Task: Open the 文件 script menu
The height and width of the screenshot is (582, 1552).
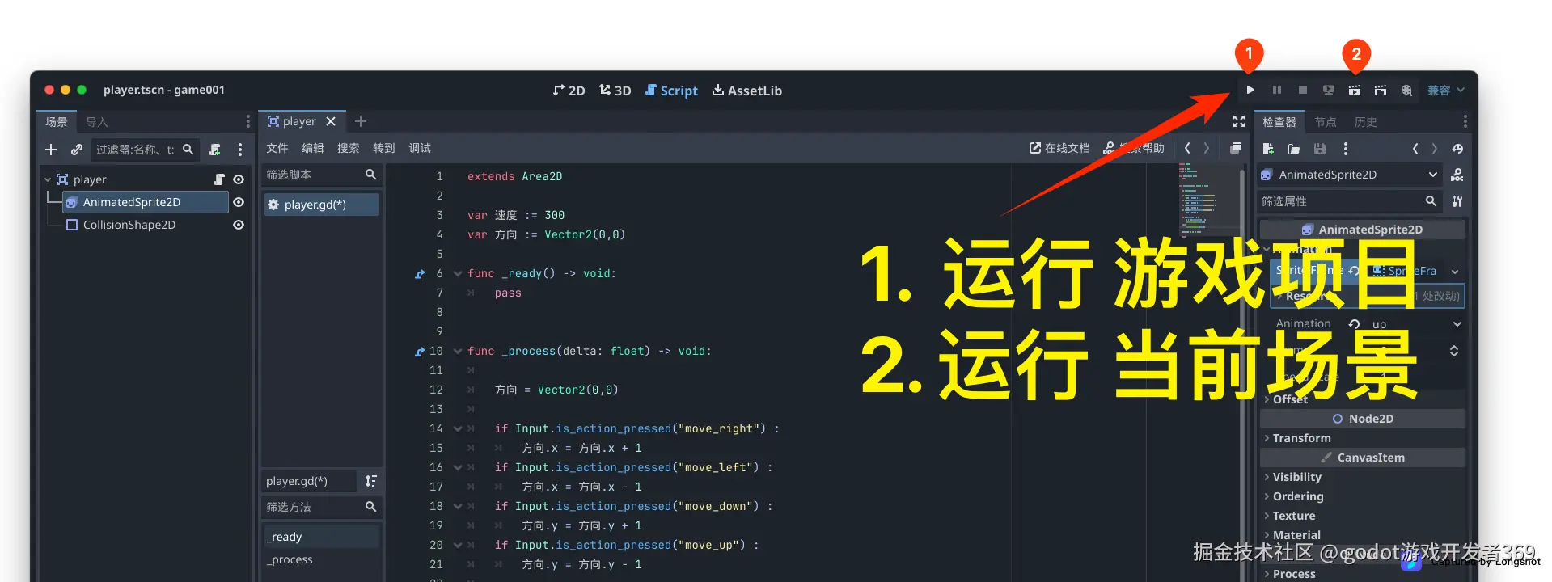Action: 277,148
